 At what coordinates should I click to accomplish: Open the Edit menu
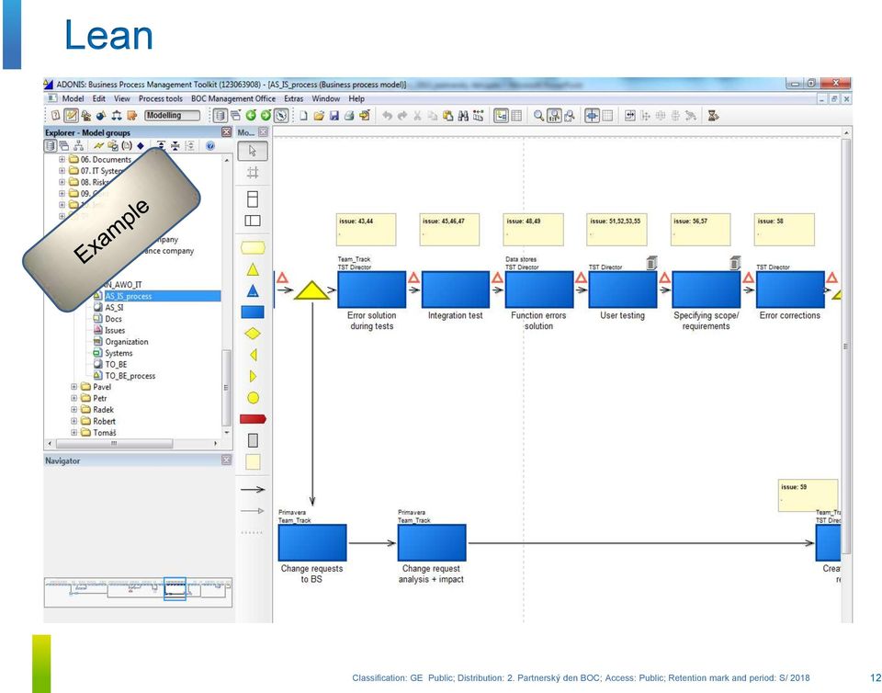99,98
